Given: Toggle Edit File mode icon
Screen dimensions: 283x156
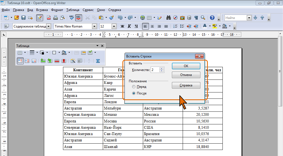Looking at the screenshot, I should tap(40, 18).
